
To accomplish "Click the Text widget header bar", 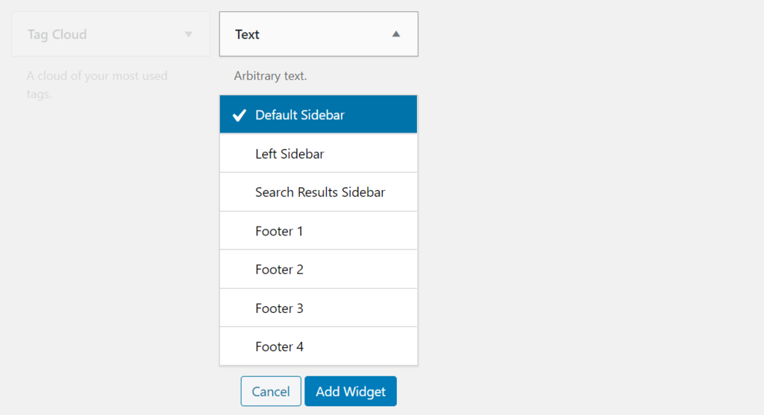I will 319,34.
